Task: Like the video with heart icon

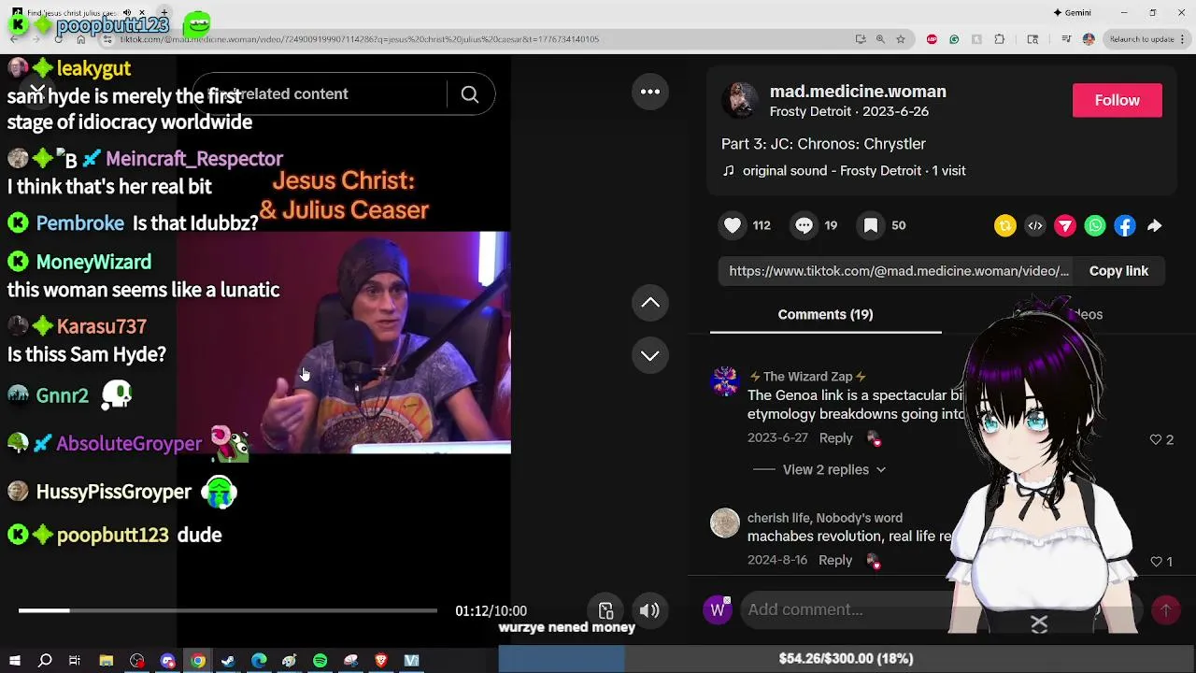Action: coord(733,225)
